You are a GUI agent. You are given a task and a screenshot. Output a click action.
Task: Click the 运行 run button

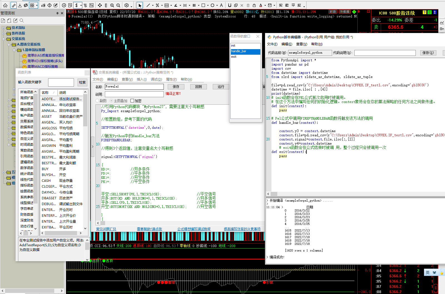221,87
